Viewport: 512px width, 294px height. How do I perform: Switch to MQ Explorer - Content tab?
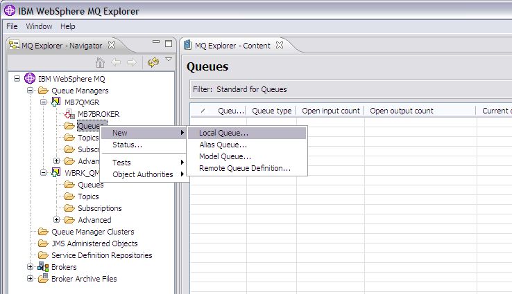click(x=232, y=46)
